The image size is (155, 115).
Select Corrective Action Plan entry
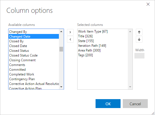coord(34,88)
